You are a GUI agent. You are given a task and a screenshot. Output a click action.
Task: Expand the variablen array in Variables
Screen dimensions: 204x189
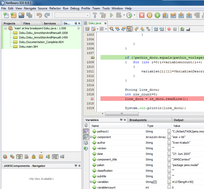[91, 182]
